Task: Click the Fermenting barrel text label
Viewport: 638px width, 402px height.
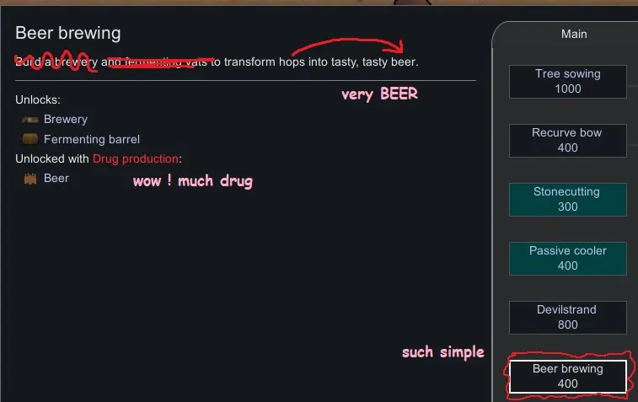Action: coord(92,139)
